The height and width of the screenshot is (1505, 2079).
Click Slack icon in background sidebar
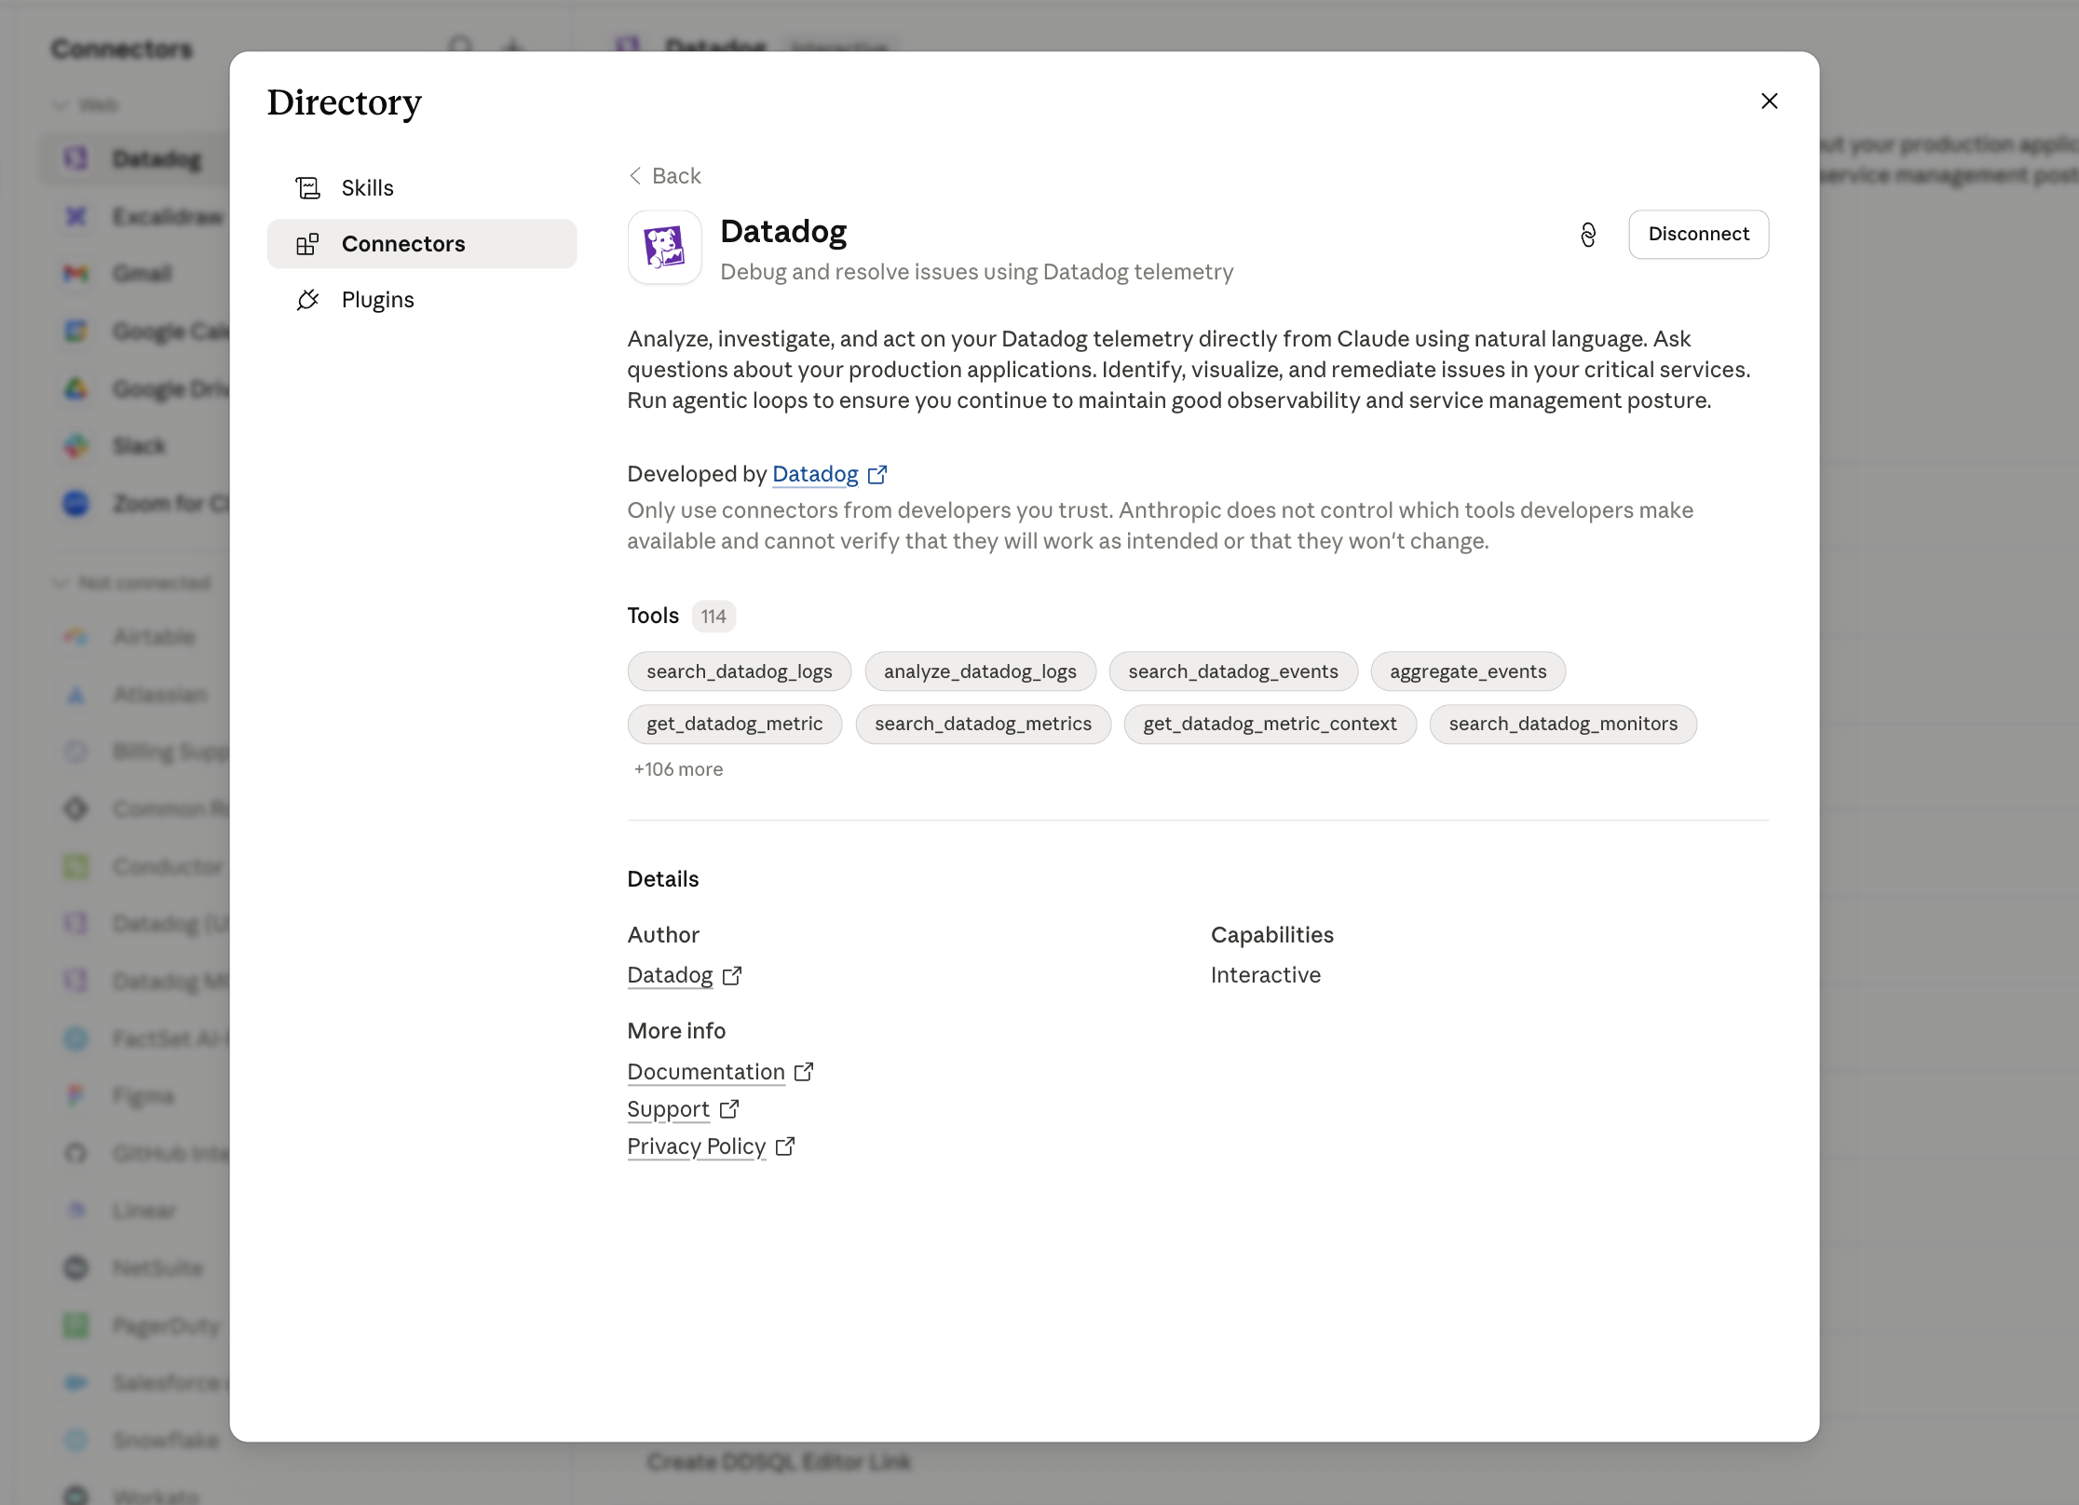[x=75, y=446]
